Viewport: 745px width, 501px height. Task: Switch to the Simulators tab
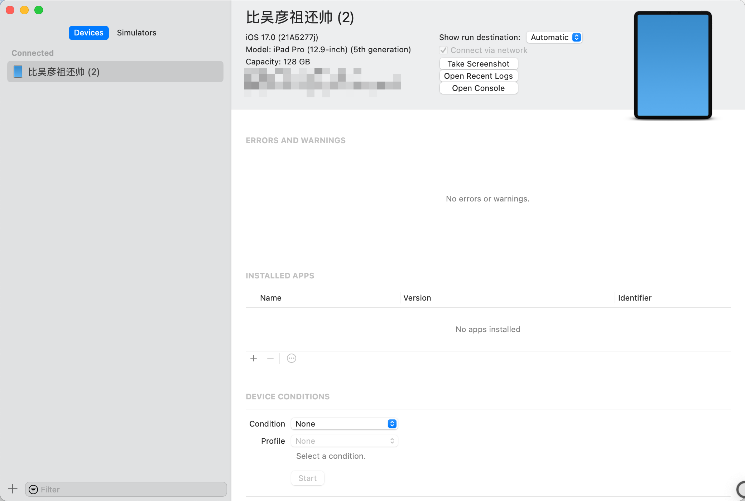click(136, 33)
